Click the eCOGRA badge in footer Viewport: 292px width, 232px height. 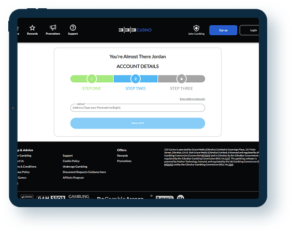tap(27, 197)
